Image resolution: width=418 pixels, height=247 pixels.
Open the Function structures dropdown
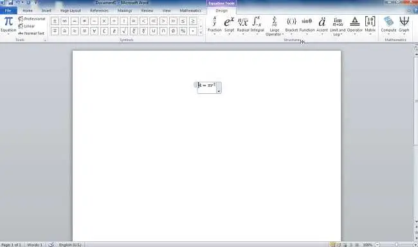[x=307, y=26]
